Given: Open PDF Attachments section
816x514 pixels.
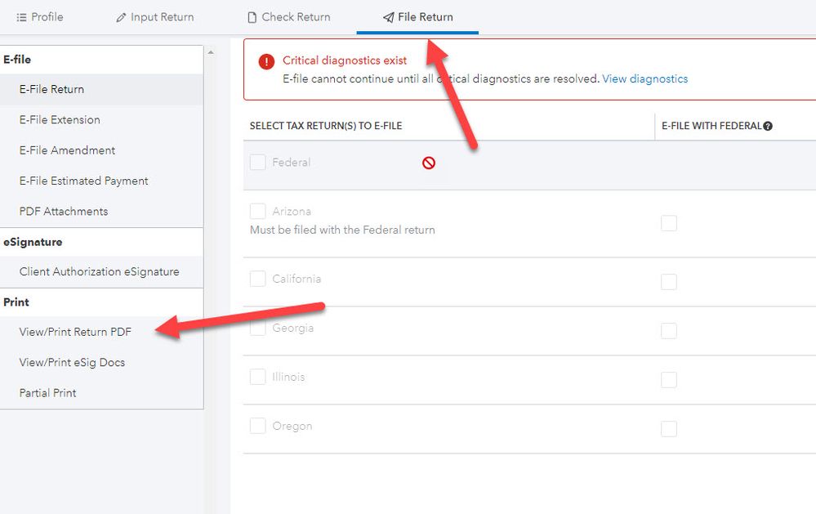Looking at the screenshot, I should (x=64, y=211).
